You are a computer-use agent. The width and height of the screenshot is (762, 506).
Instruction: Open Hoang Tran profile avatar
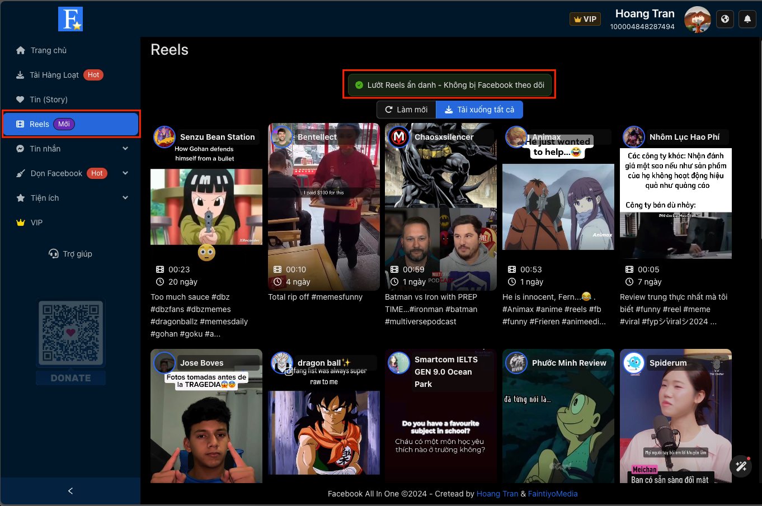coord(698,20)
